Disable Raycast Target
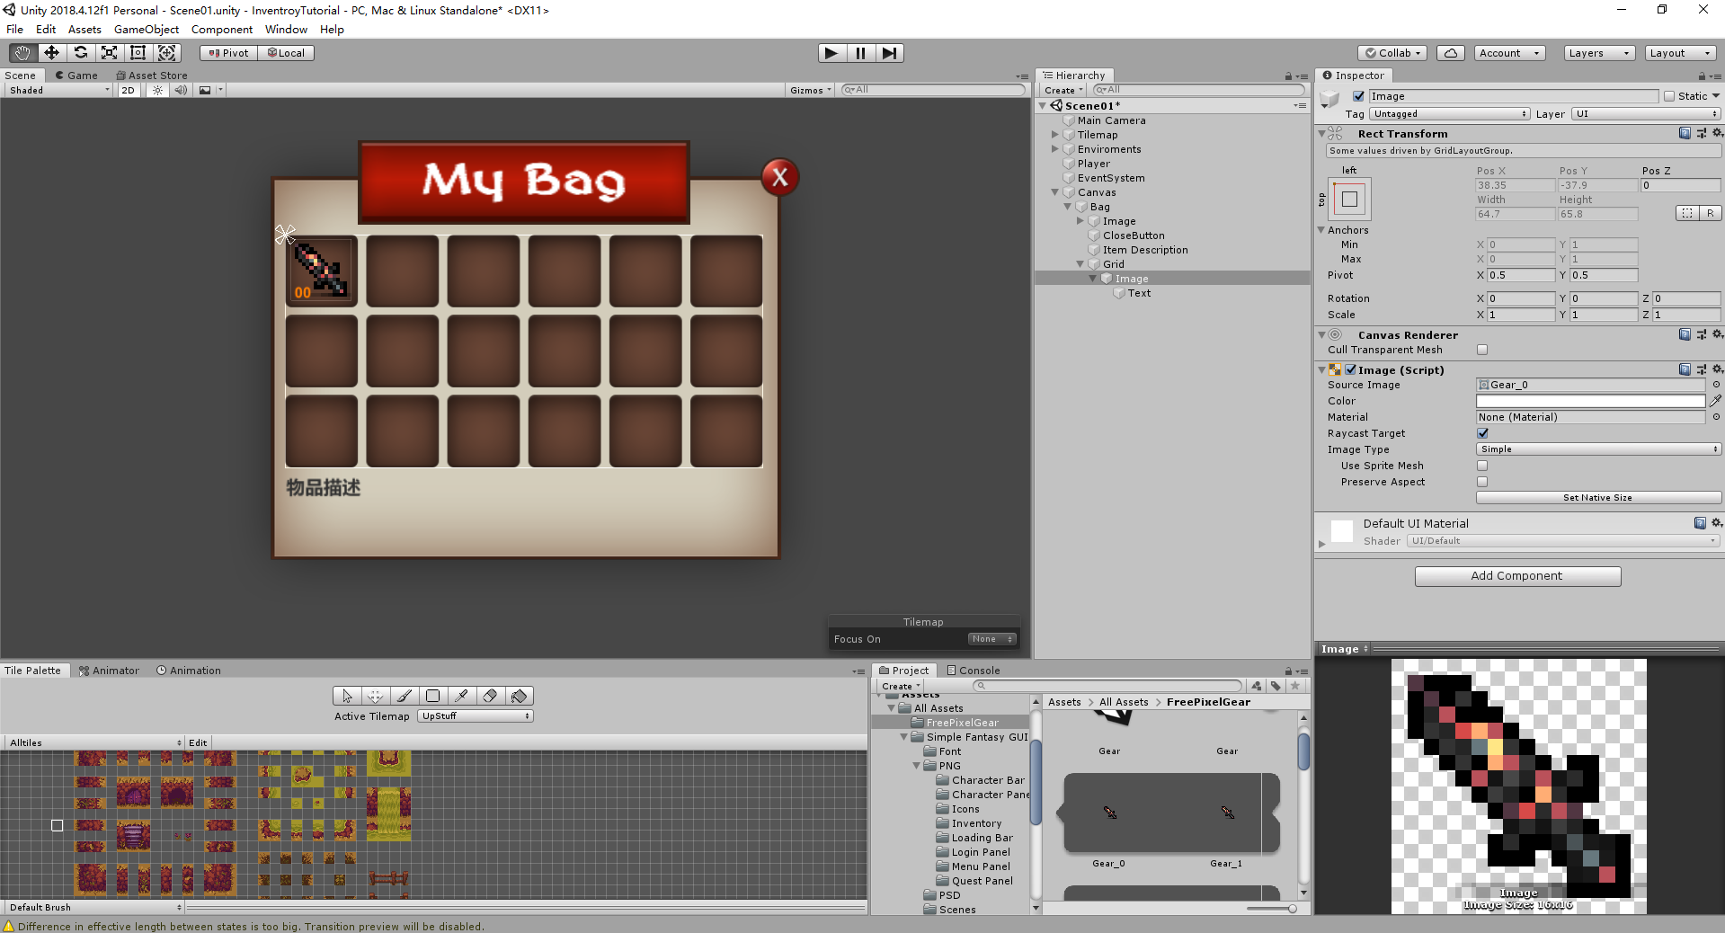Image resolution: width=1725 pixels, height=933 pixels. tap(1481, 432)
